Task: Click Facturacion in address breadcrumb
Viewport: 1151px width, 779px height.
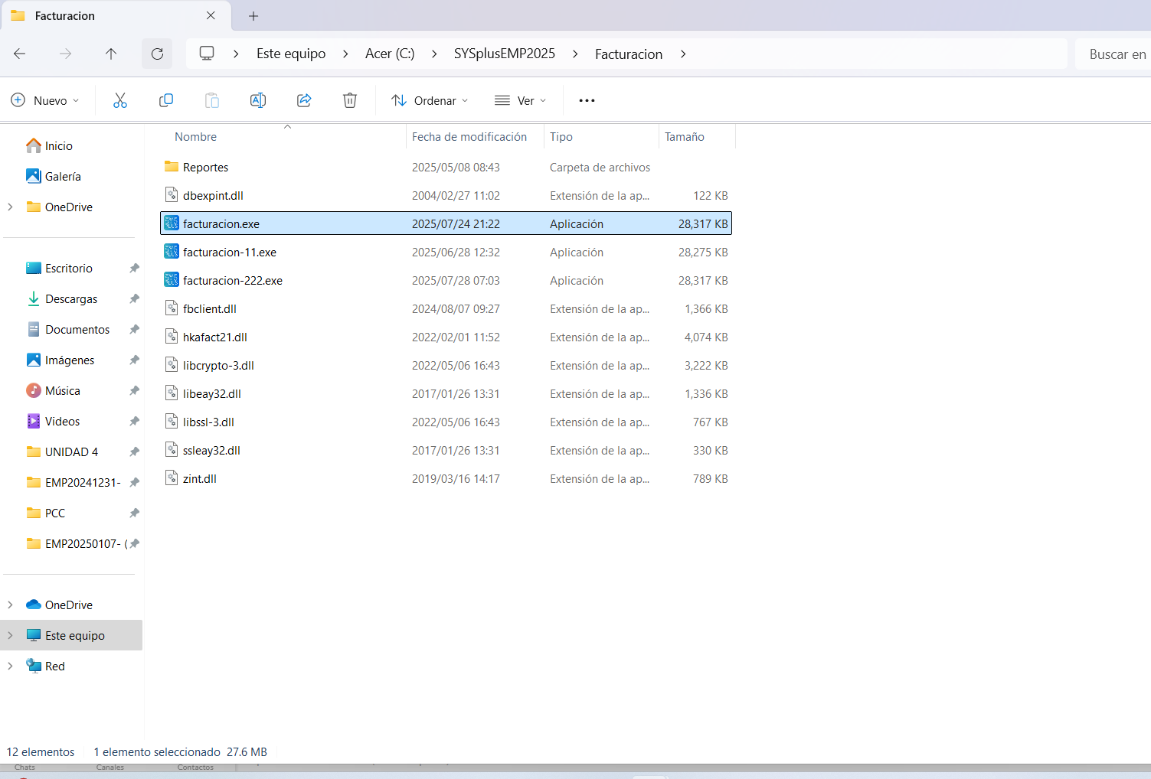Action: click(x=629, y=54)
